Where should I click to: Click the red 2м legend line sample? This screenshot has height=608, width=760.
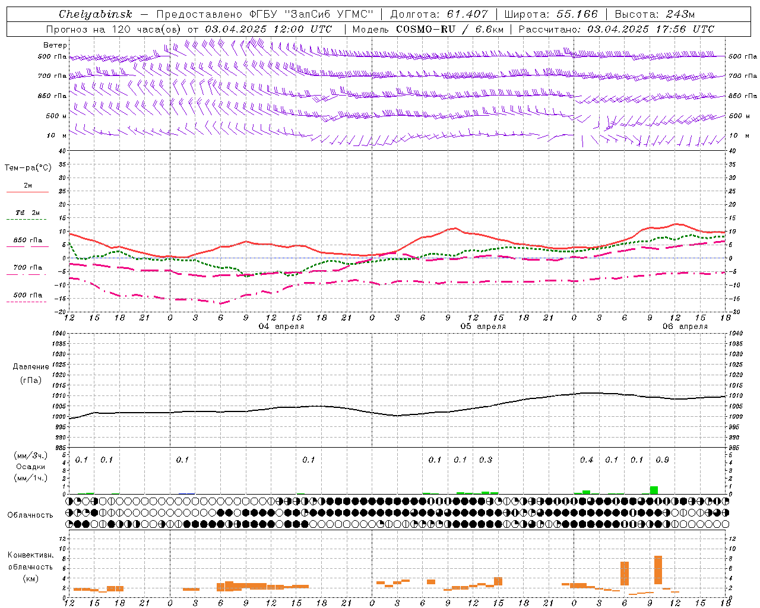(x=27, y=192)
